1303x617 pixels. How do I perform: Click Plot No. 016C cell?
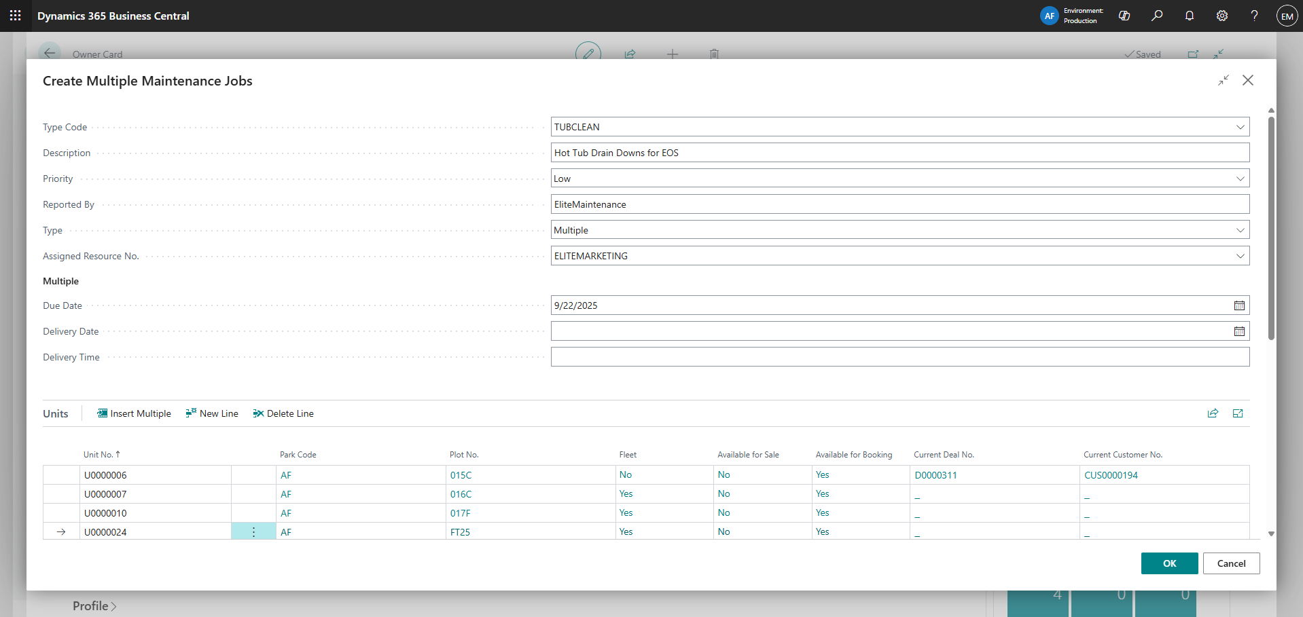point(531,494)
